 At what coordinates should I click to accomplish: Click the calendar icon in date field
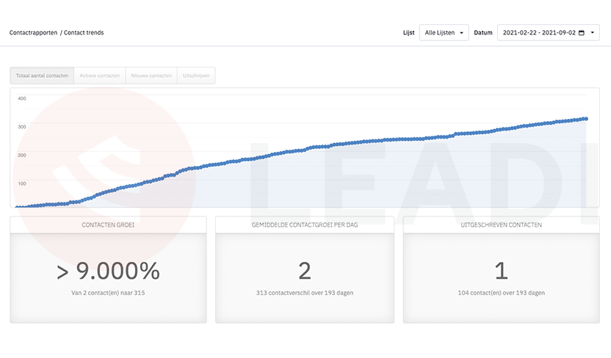(x=582, y=33)
